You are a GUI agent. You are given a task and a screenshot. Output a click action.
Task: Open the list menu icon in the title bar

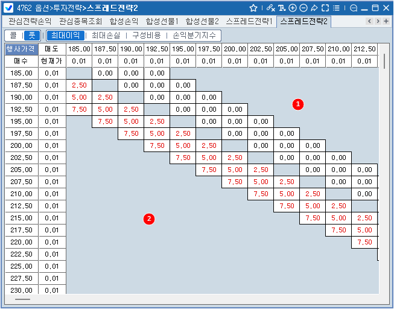pos(336,8)
